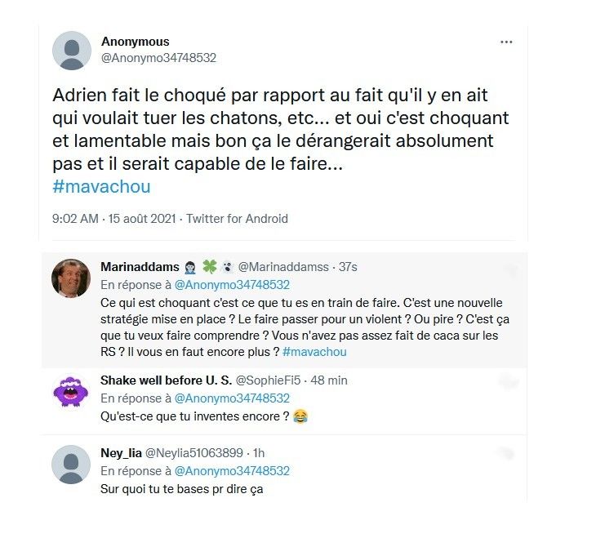Click @Anonymo34748532 mention in Ney_lia reply
The height and width of the screenshot is (556, 596).
point(232,471)
